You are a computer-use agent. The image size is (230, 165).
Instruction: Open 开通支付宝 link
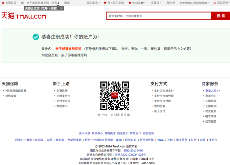(63, 96)
